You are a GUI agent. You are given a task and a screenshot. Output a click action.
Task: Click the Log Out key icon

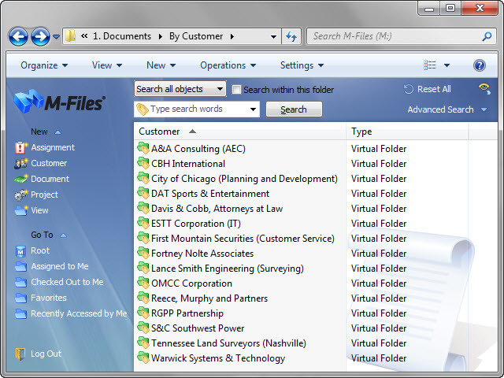pyautogui.click(x=20, y=354)
